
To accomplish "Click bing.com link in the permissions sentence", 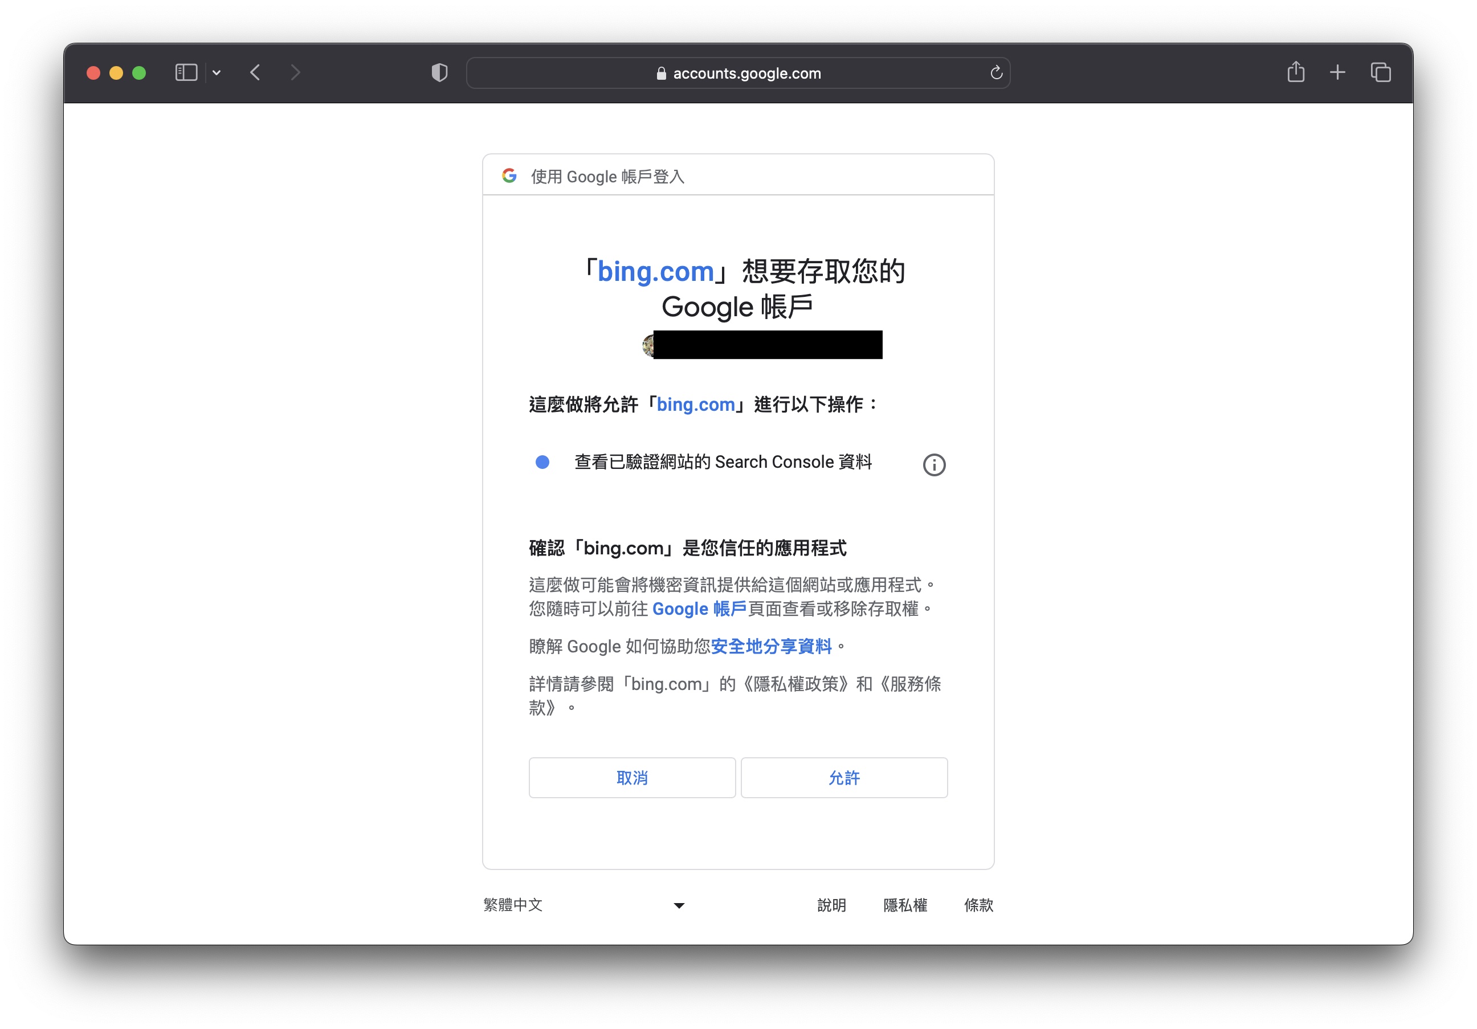I will [x=695, y=405].
